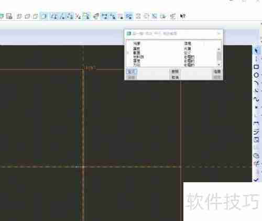Click the table-grid icon in the right toolbox
262x221 pixels.
coord(256,140)
